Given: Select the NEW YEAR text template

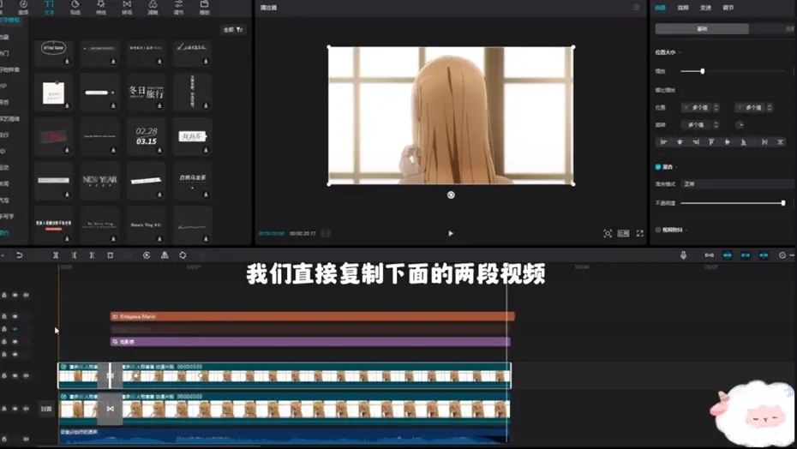Looking at the screenshot, I should click(x=99, y=181).
